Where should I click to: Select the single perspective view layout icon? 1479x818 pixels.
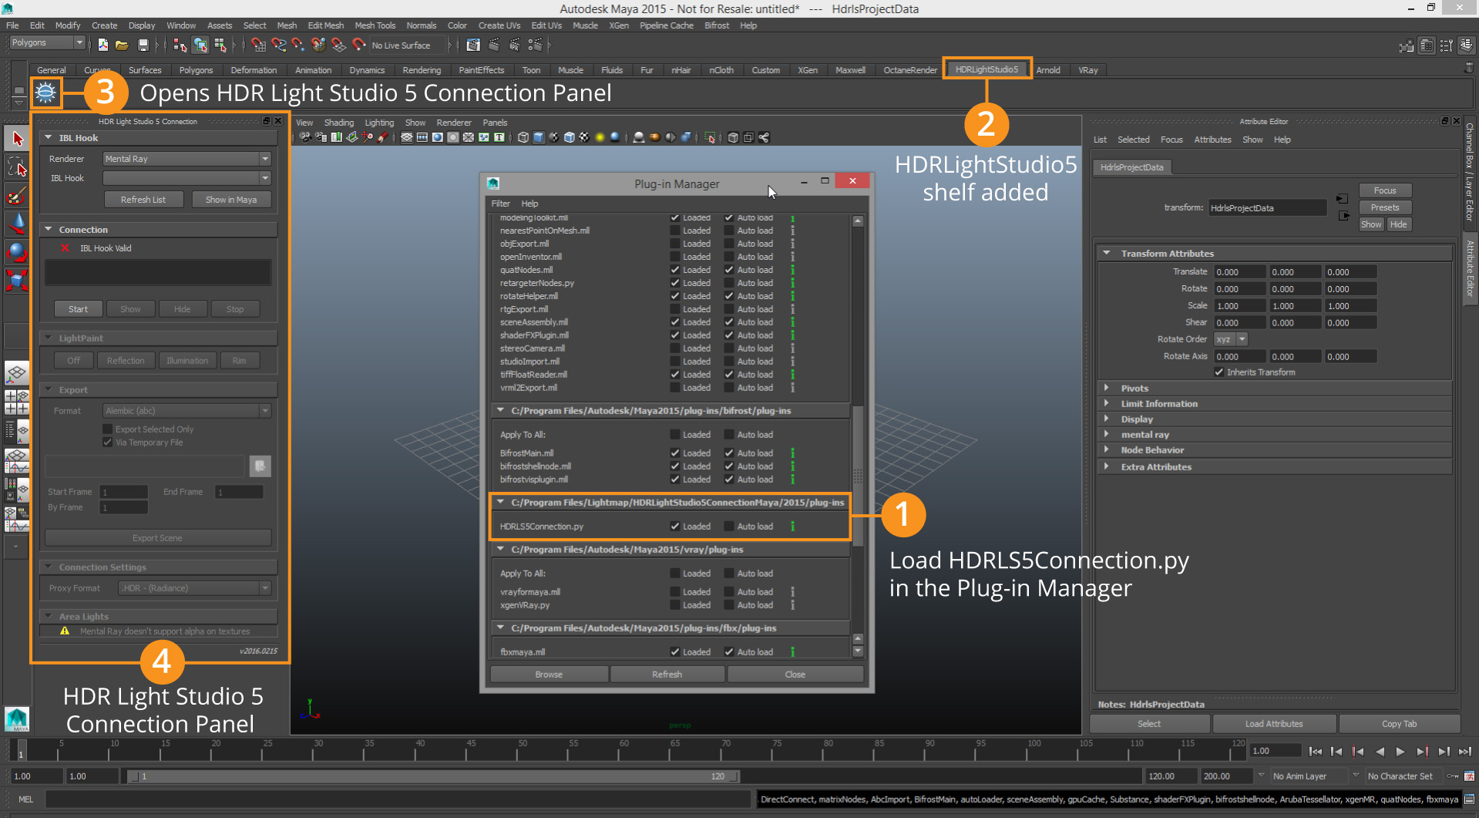(17, 374)
